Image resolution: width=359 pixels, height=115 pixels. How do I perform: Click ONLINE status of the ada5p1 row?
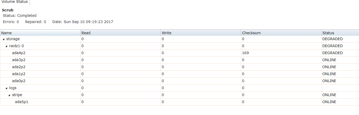(329, 102)
